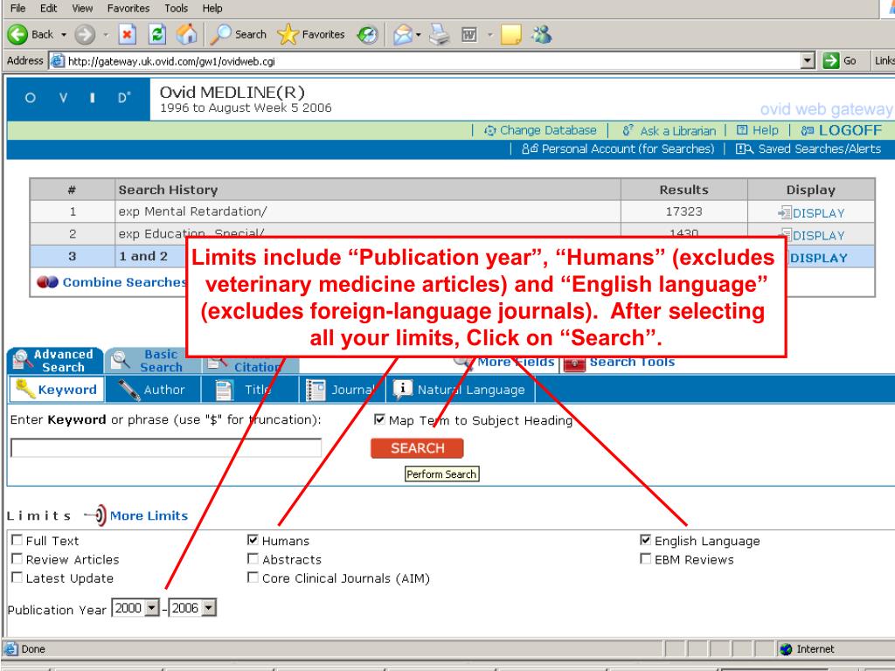Screen dimensions: 895x671
Task: Click the More Limits link
Action: pyautogui.click(x=149, y=515)
